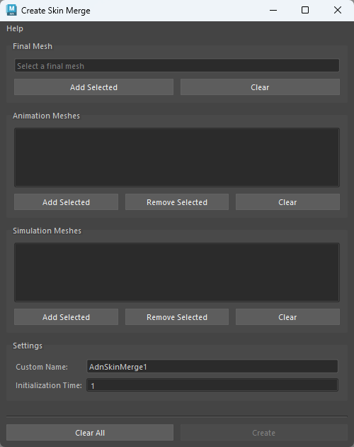Clear the Animation Meshes list
354x447 pixels.
(287, 202)
